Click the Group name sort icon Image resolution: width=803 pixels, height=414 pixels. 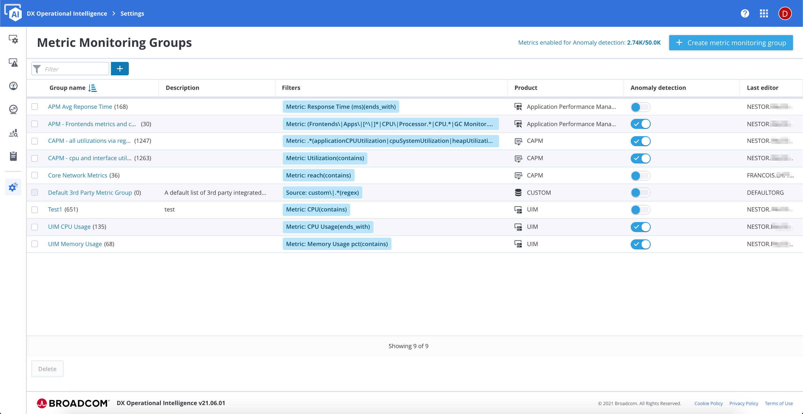(93, 88)
